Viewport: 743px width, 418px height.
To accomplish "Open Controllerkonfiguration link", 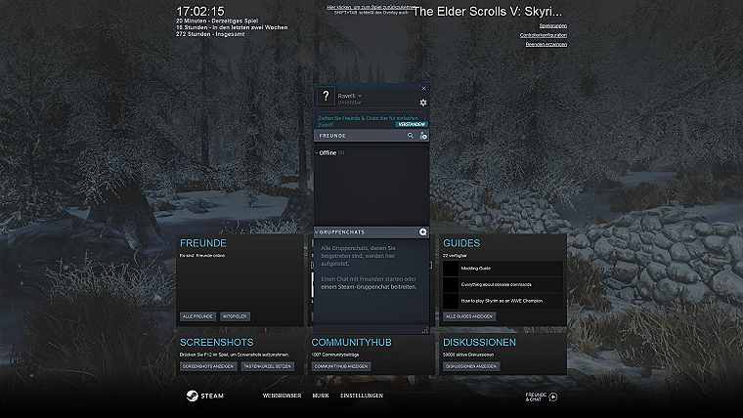I will coord(544,35).
